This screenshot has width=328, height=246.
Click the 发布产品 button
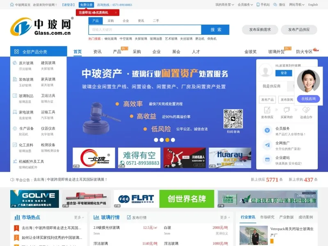pos(267,100)
